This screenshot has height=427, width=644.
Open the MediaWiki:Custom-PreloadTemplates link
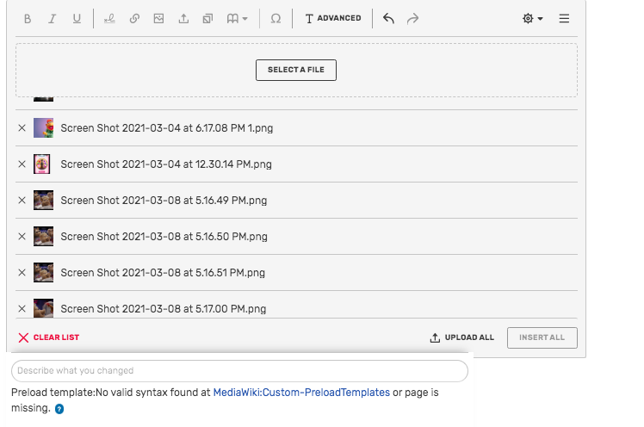point(301,393)
